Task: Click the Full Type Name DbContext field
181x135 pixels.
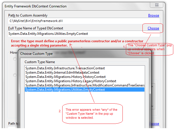Action: (x=84, y=34)
